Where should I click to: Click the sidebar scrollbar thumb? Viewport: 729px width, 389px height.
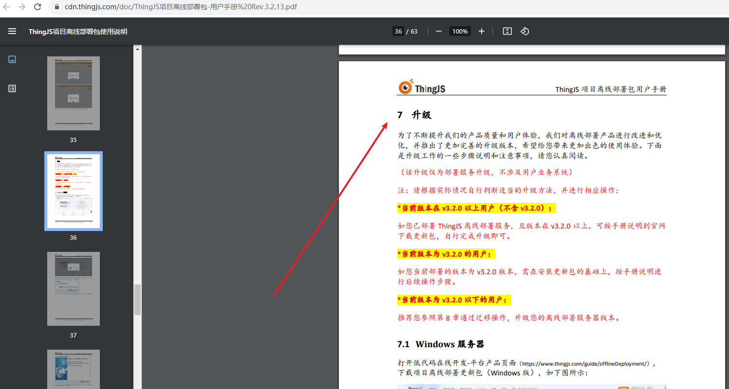point(137,300)
